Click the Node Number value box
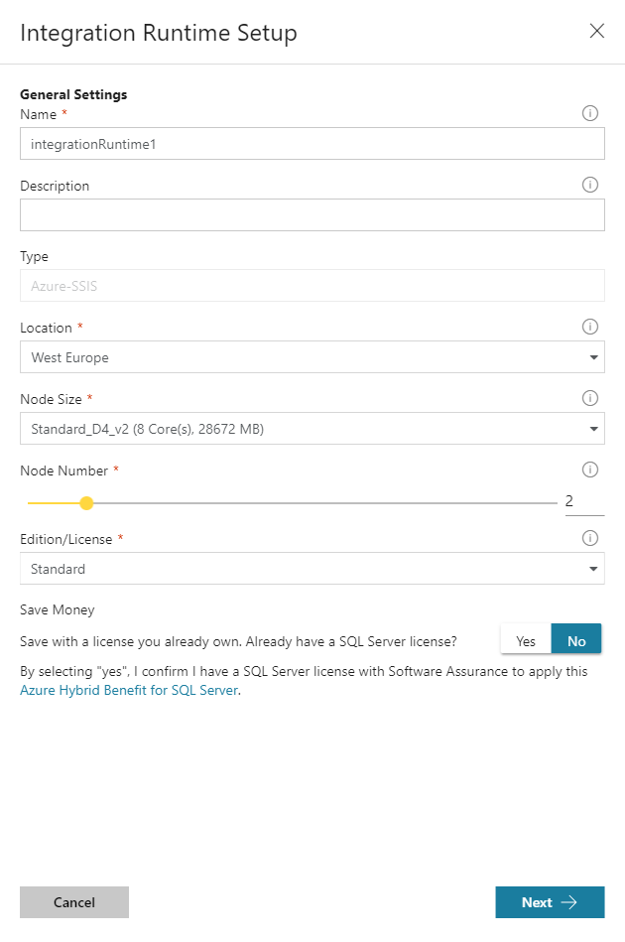Screen dimensions: 625x942 (583, 502)
